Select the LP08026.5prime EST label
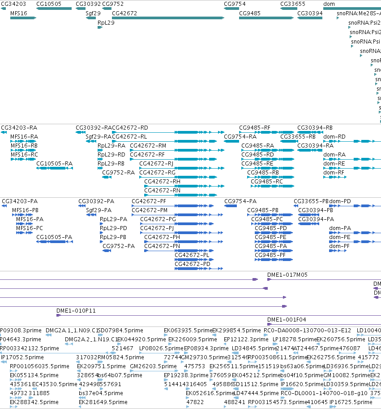 click(161, 348)
